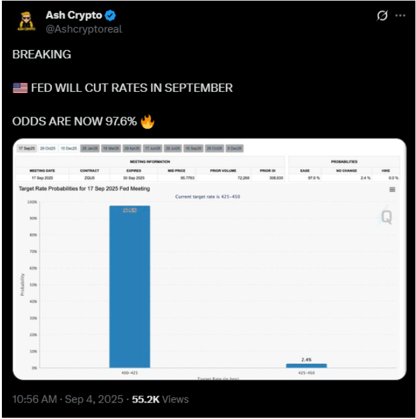The image size is (416, 419).
Task: Switch to the 9 Dec26 meeting tab
Action: [234, 148]
